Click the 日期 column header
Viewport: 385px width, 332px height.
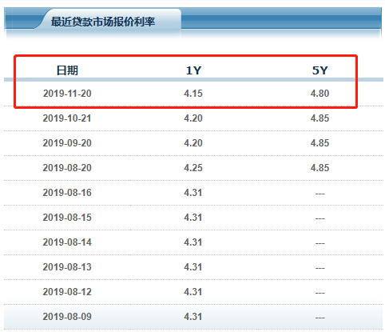pyautogui.click(x=67, y=70)
